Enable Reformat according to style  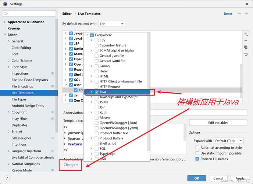pos(197,148)
